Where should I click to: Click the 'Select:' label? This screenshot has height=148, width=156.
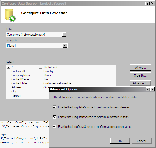pos(10,62)
